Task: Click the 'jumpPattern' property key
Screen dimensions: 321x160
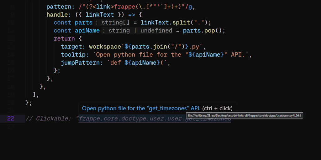Action: (80, 62)
